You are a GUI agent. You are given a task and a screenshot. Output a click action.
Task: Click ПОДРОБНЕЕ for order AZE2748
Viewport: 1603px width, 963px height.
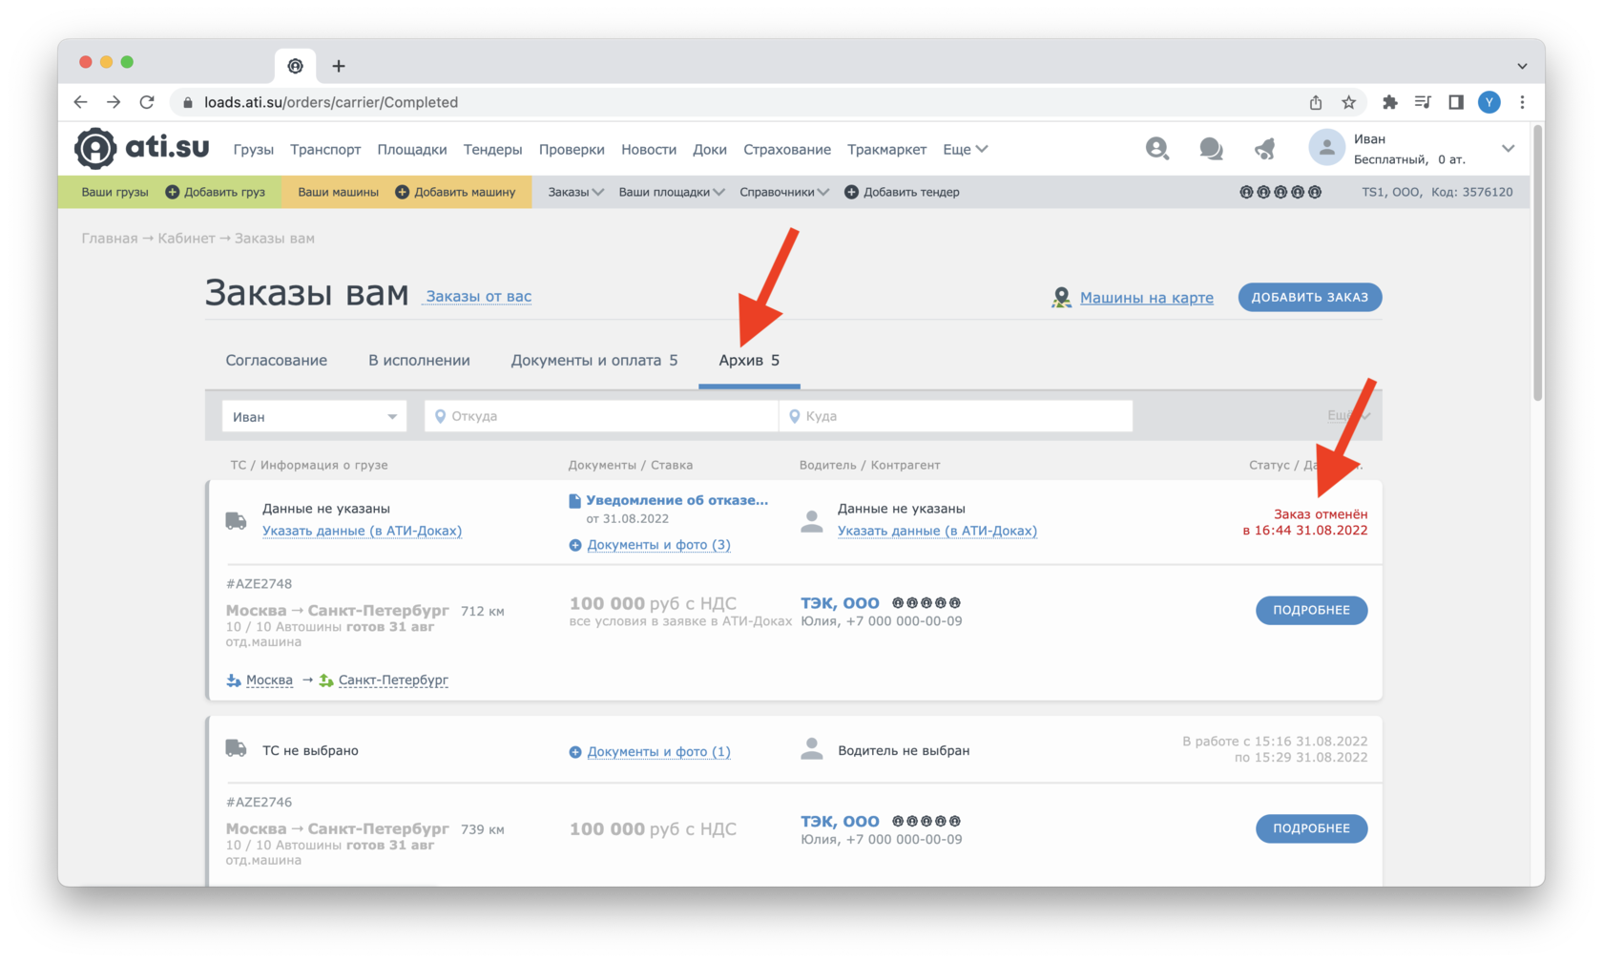click(x=1311, y=610)
